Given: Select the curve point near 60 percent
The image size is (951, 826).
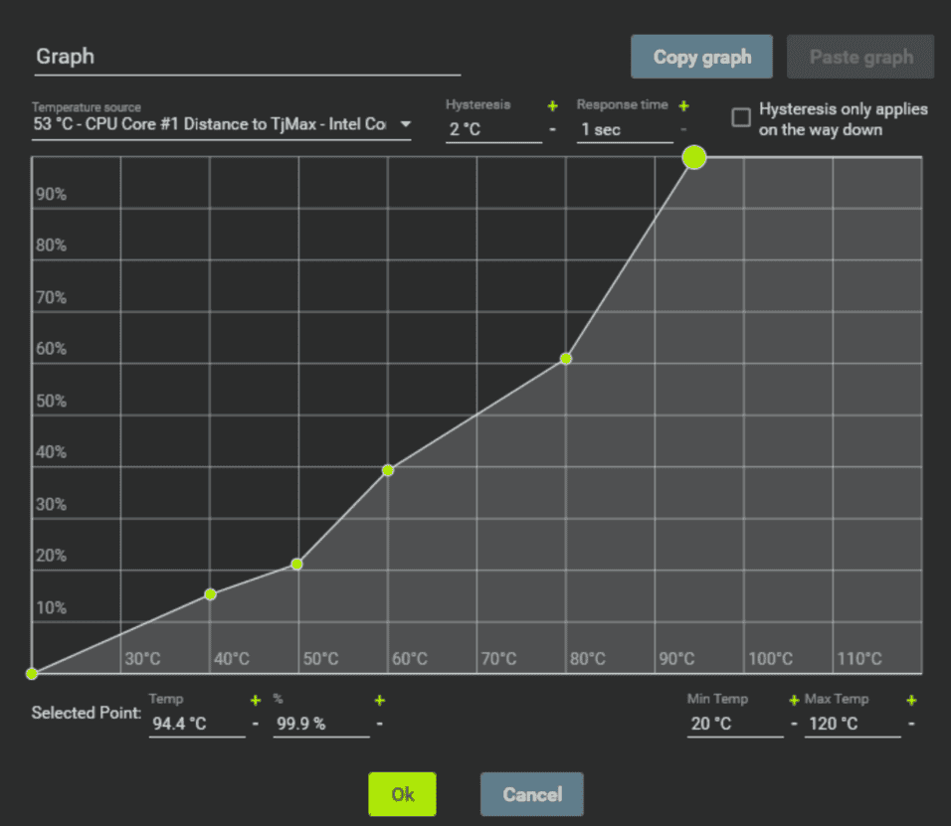Looking at the screenshot, I should coord(566,358).
